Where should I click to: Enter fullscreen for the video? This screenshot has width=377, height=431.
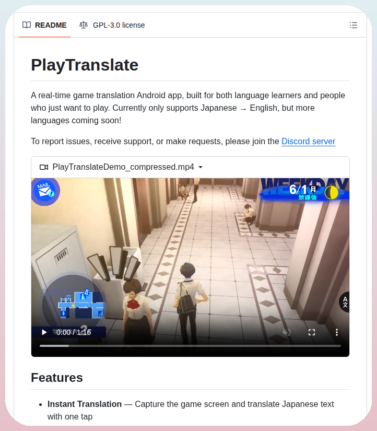coord(312,332)
